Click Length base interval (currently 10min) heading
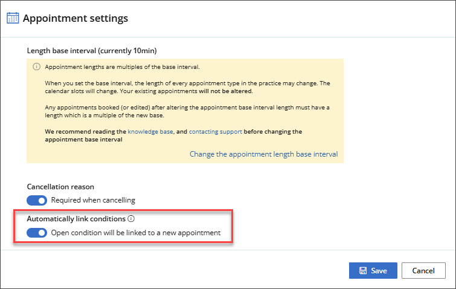This screenshot has width=456, height=289. click(x=92, y=51)
